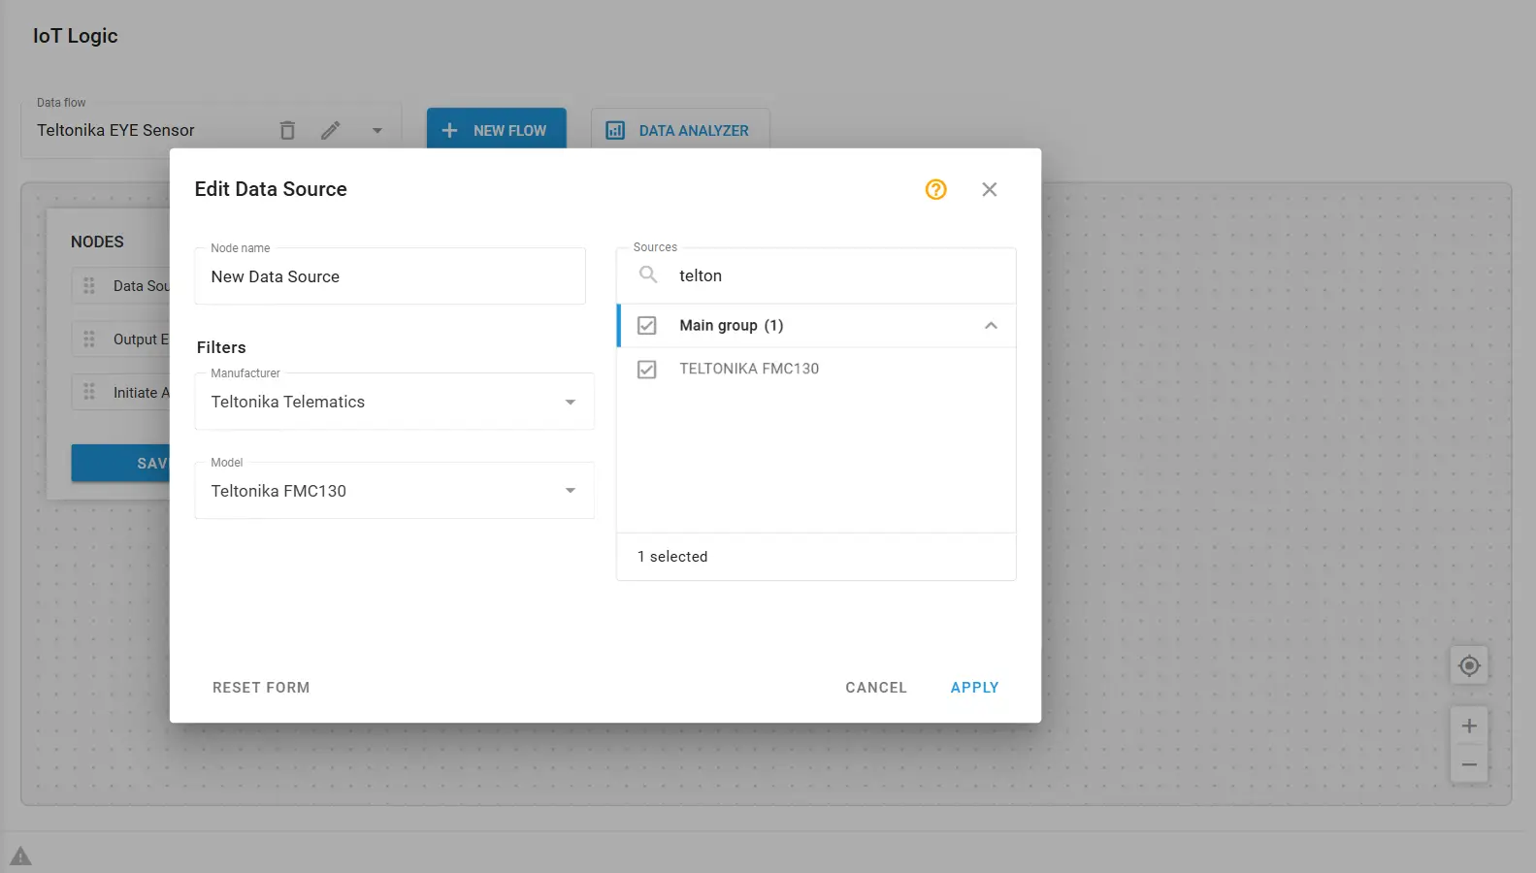The height and width of the screenshot is (873, 1536).
Task: Open help for Edit Data Source dialog
Action: [x=935, y=189]
